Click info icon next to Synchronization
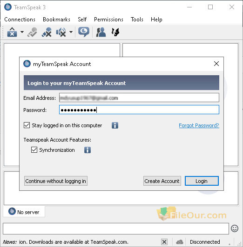This screenshot has height=247, width=243. (88, 150)
